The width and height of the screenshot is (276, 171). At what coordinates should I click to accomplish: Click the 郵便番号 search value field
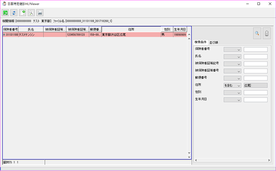255,78
